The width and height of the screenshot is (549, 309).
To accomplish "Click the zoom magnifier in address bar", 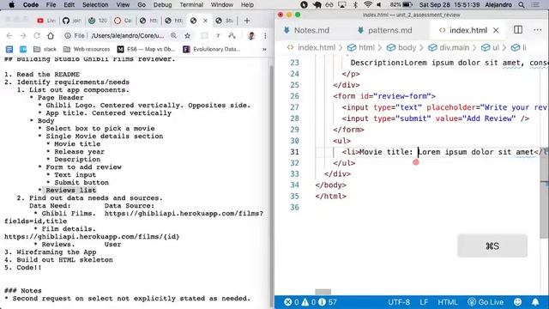I will coord(173,35).
